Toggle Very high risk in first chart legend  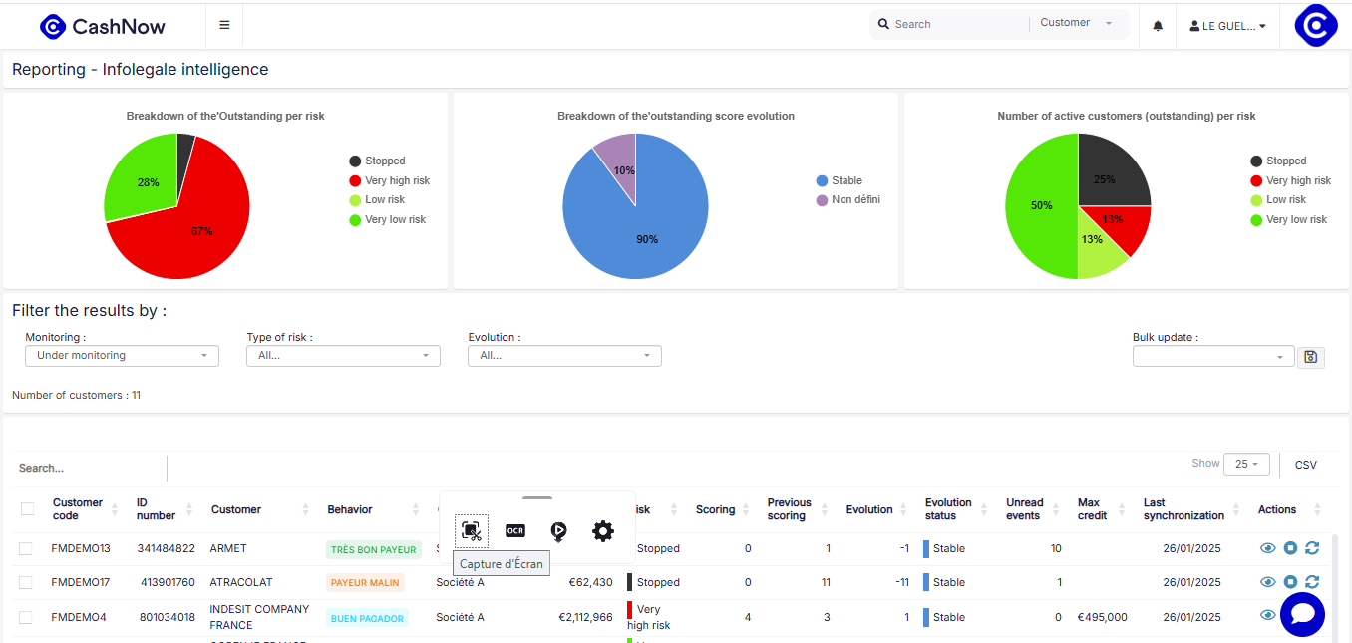coord(389,180)
